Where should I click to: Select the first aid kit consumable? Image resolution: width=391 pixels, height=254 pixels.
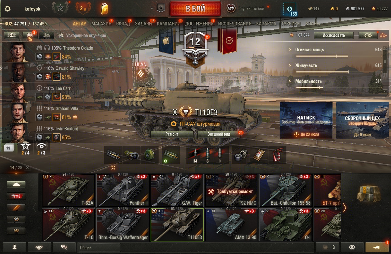(x=259, y=155)
